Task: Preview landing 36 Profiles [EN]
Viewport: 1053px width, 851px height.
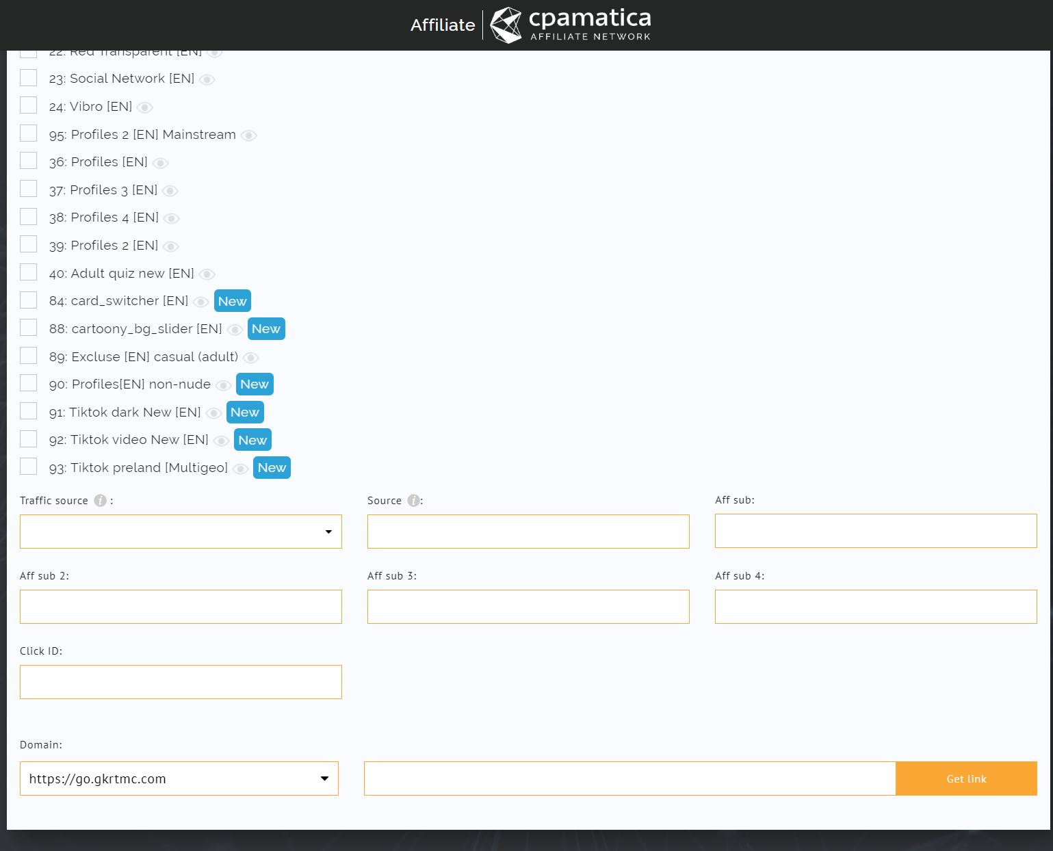Action: pos(161,163)
